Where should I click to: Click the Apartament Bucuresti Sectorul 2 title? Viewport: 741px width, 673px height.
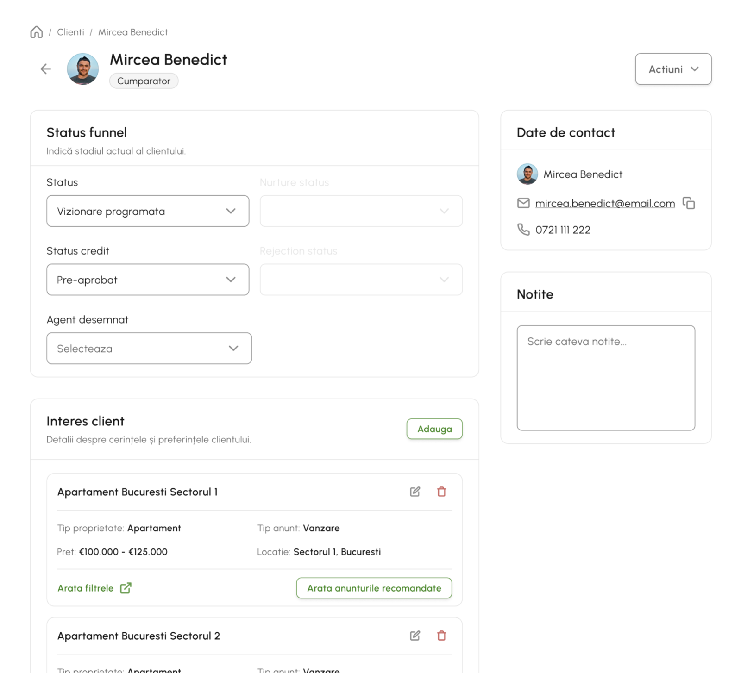coord(138,636)
